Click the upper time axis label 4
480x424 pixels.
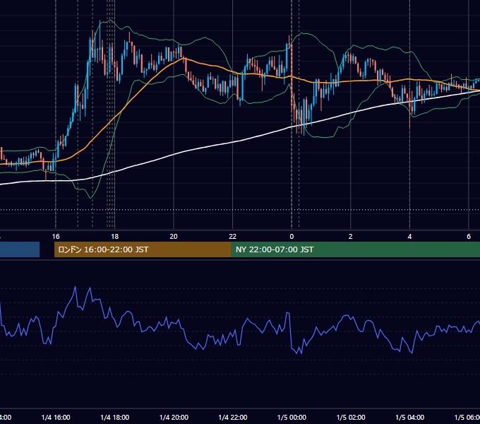[409, 237]
